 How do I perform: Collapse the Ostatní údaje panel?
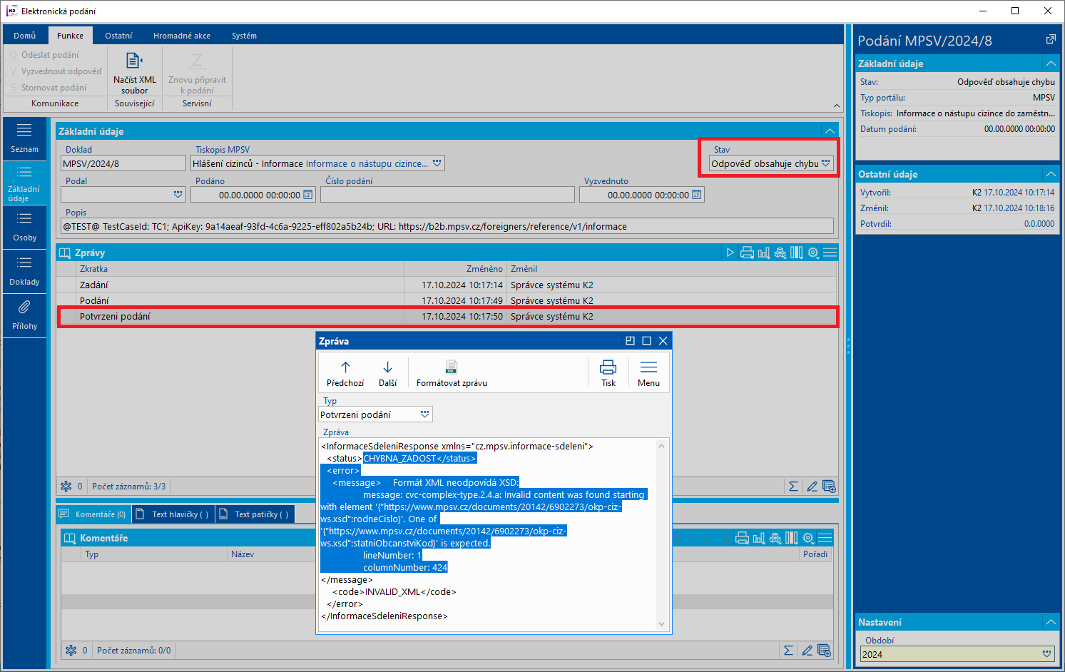[1051, 174]
